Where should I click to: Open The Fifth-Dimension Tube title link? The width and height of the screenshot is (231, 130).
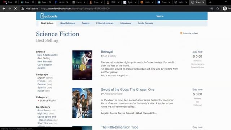(x=119, y=127)
